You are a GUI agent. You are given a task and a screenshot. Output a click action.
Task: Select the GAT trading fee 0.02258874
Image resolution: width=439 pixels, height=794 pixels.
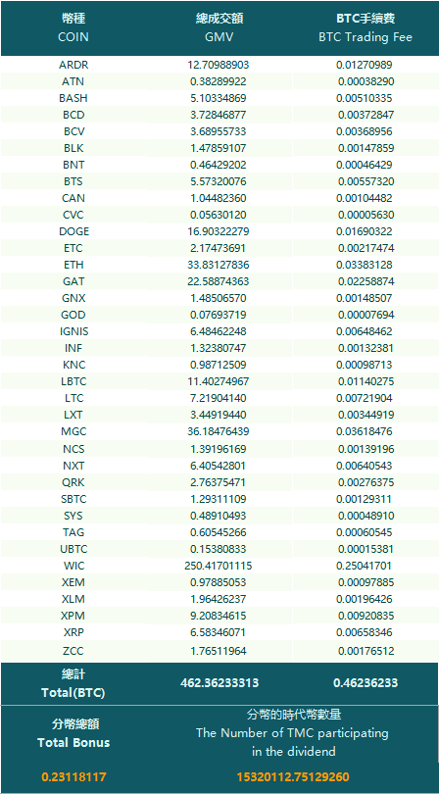pyautogui.click(x=365, y=281)
